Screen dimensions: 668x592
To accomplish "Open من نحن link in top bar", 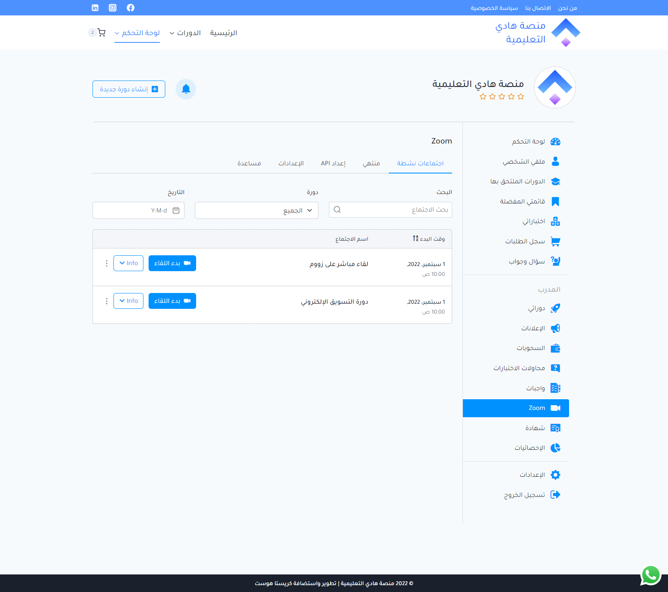I will 567,8.
